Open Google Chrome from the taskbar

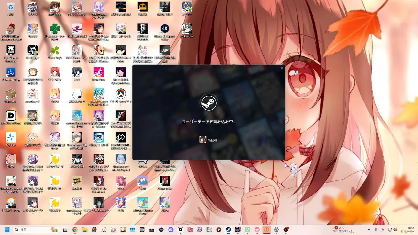point(75,230)
